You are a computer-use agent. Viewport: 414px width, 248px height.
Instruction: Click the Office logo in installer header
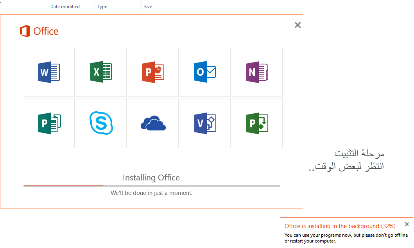coord(39,31)
